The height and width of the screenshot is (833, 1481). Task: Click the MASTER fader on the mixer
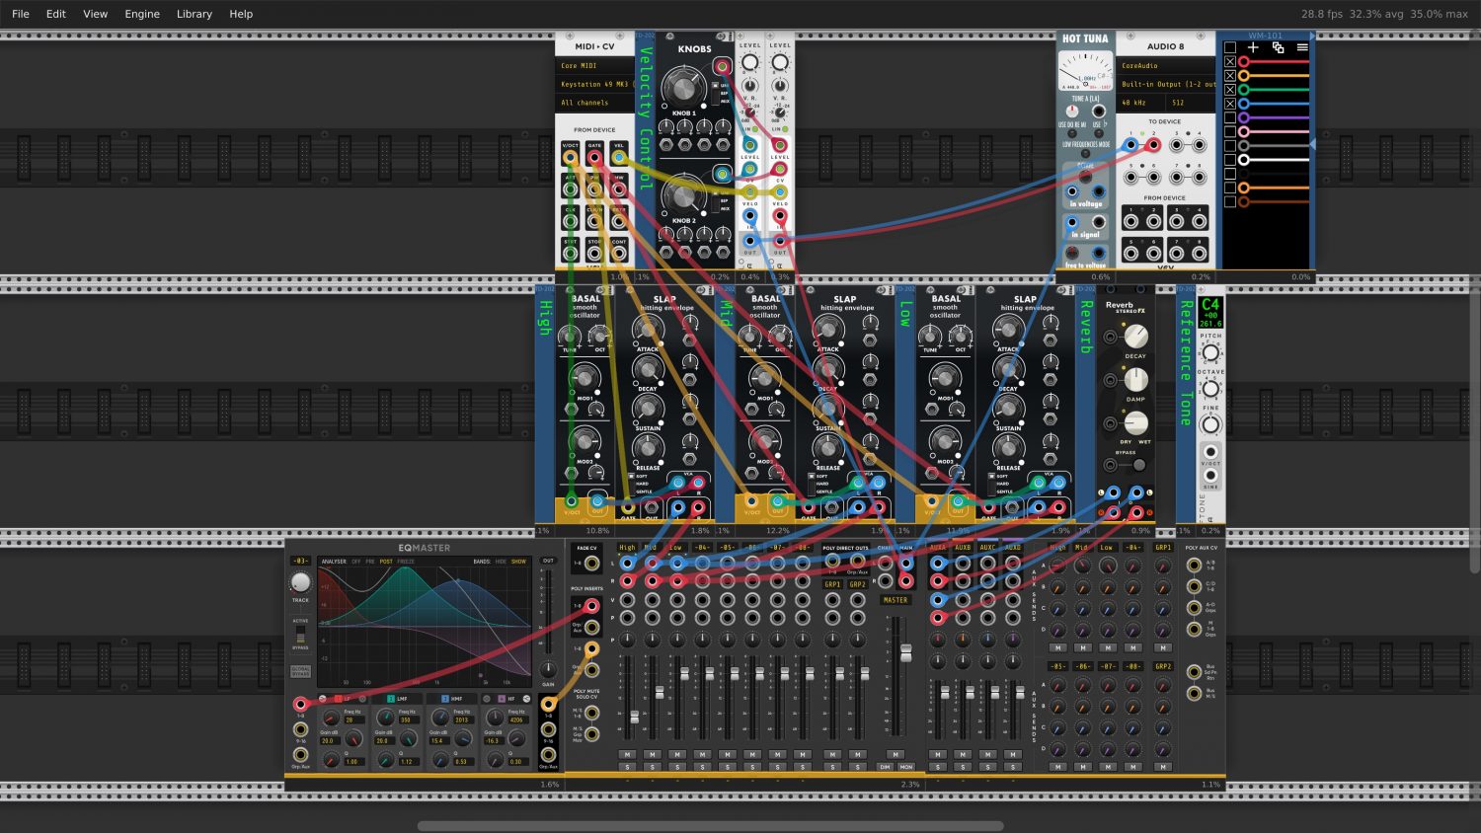pos(905,653)
